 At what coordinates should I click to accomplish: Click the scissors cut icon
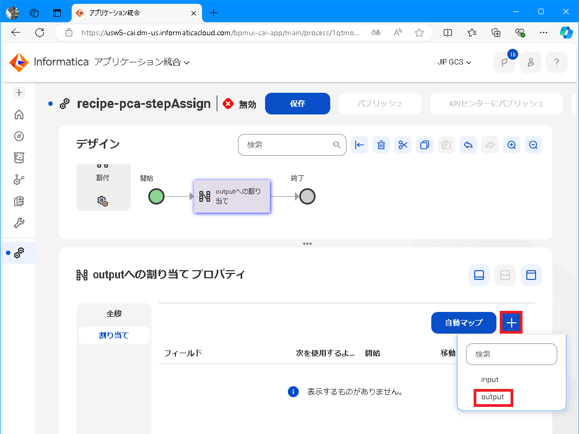point(403,145)
